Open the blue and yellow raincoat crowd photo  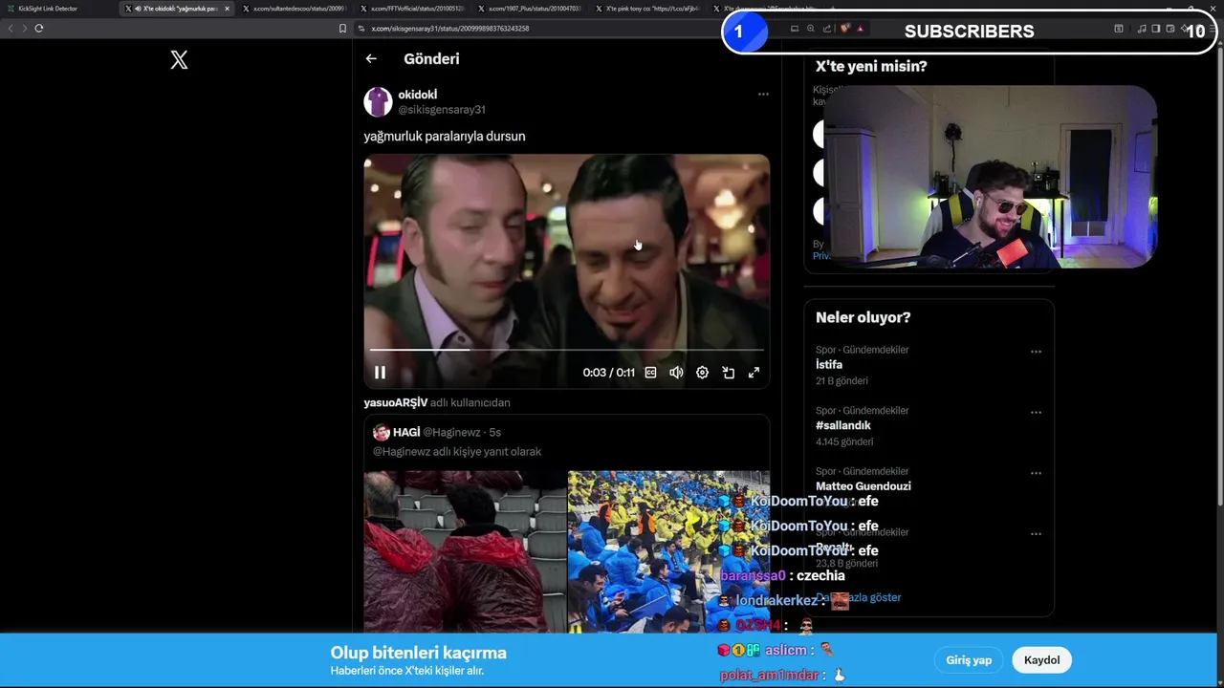click(668, 551)
